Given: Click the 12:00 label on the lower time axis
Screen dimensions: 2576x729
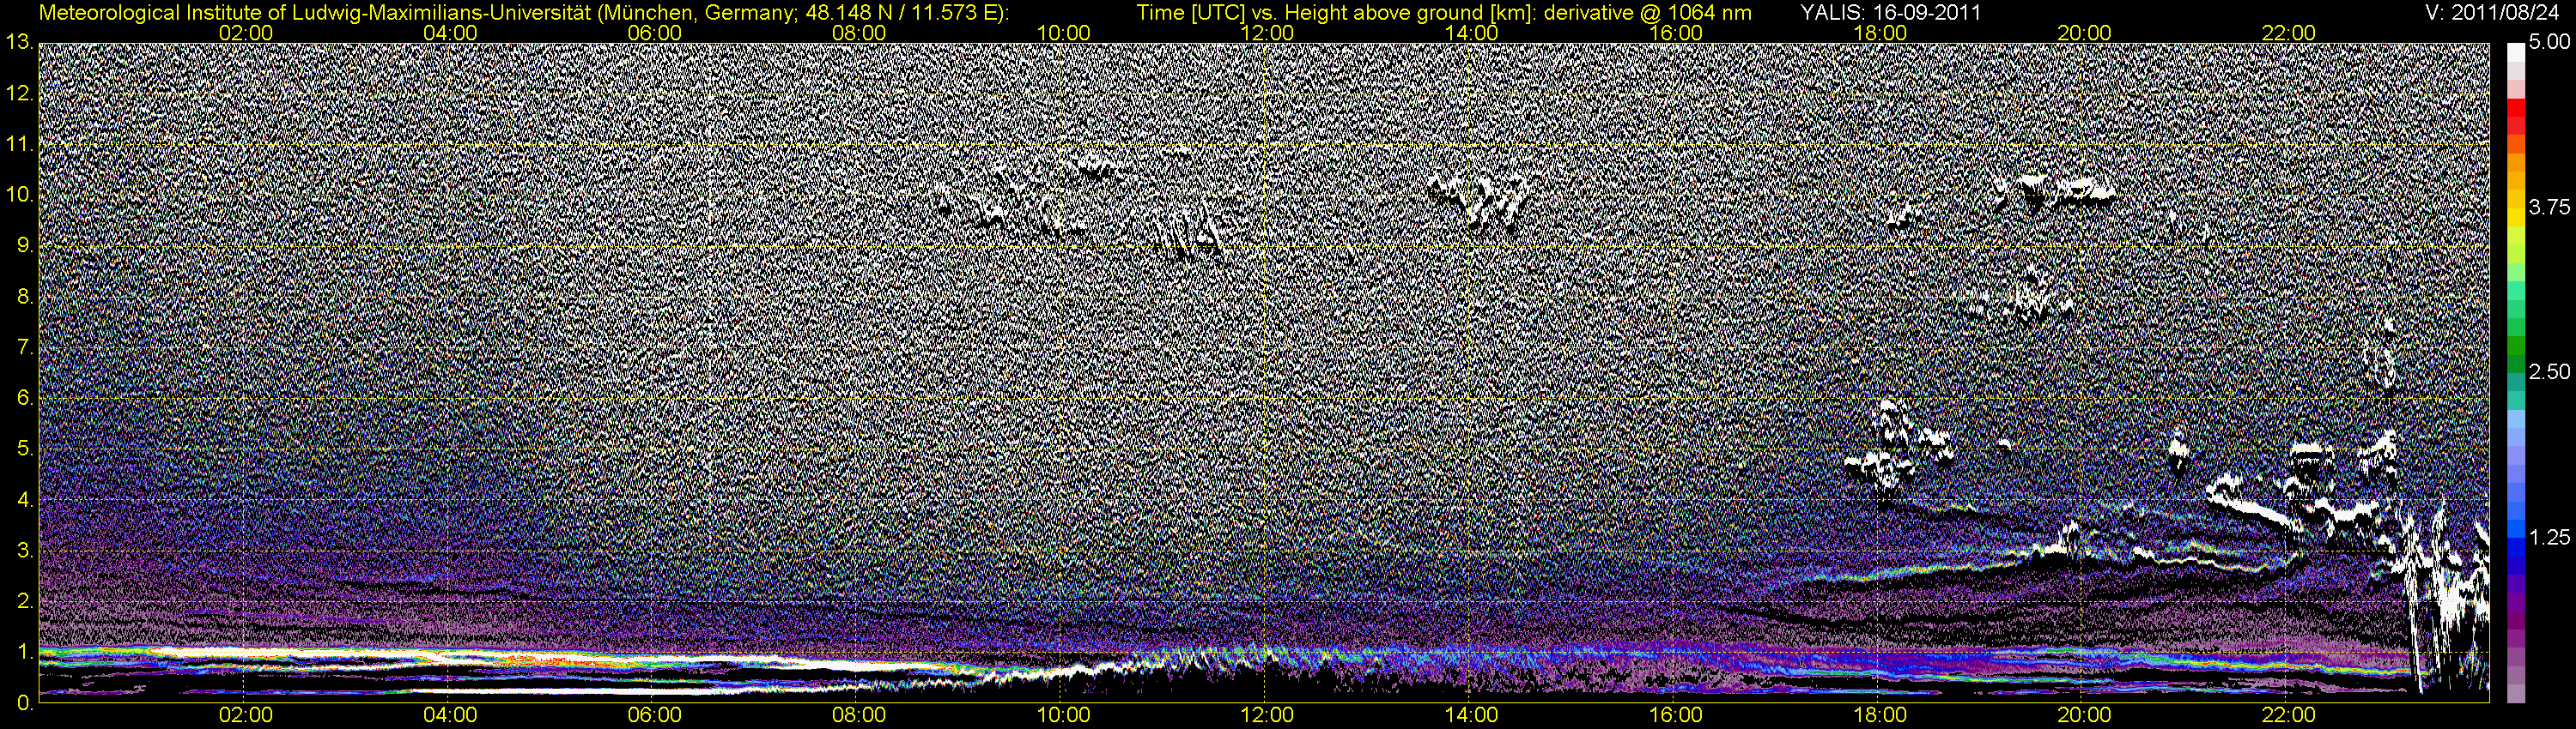Looking at the screenshot, I should [1267, 716].
